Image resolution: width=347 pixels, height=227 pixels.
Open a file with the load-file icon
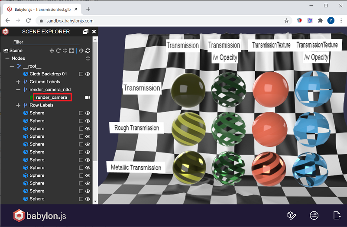(337, 215)
